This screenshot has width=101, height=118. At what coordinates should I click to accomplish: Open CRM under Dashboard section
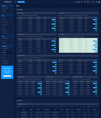7,10
